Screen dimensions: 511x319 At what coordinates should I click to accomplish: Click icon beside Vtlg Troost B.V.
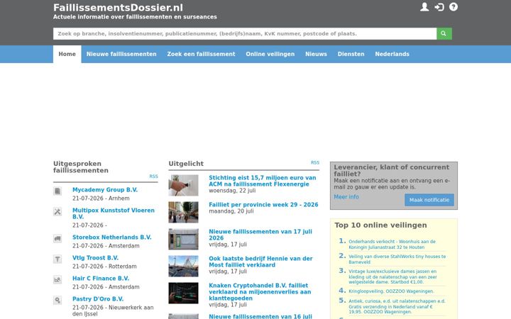pos(57,259)
